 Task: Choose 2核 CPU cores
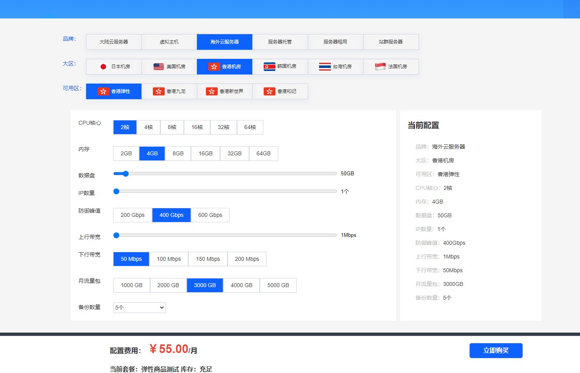[x=125, y=127]
